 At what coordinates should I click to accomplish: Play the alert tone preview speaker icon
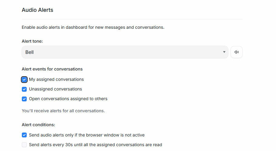(x=237, y=52)
